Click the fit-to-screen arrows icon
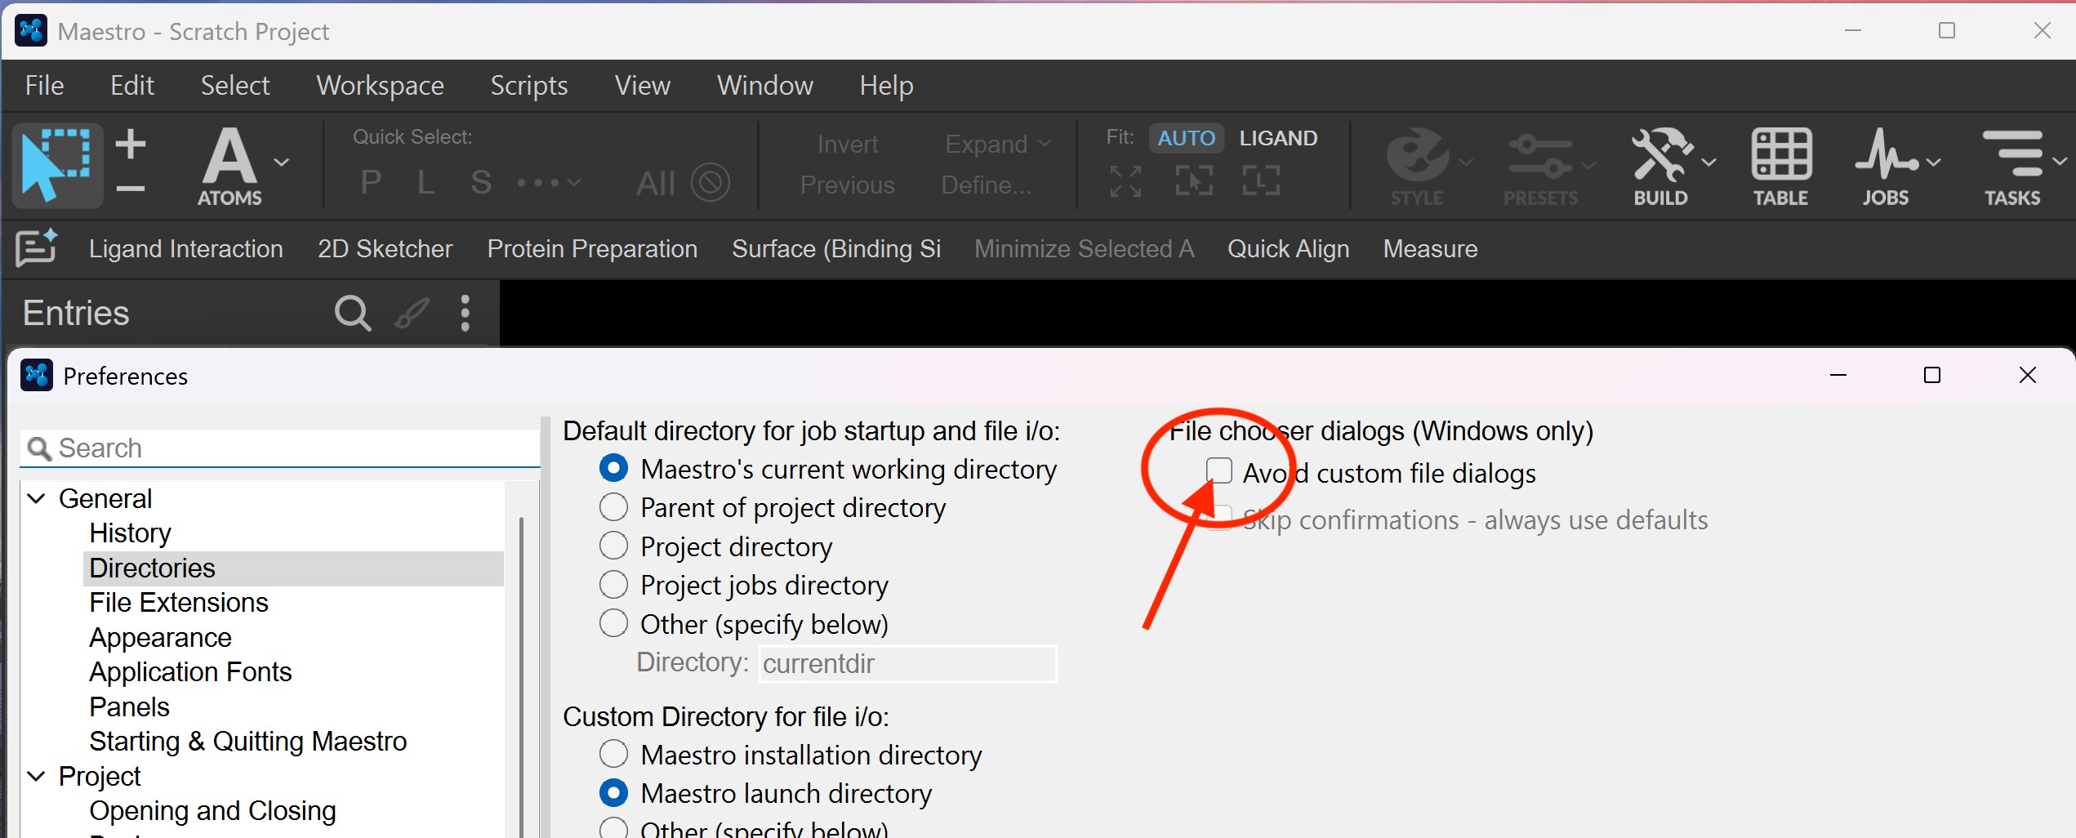 [x=1125, y=181]
